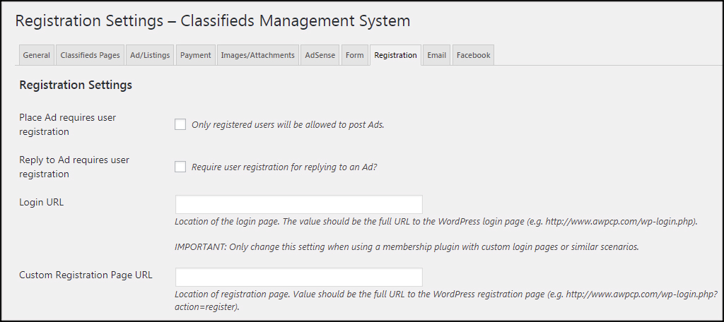Go to the Payment settings tab

coord(195,55)
